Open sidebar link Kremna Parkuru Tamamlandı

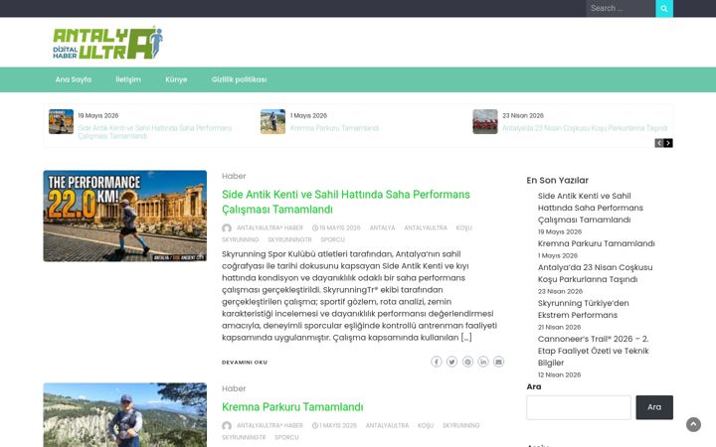tap(597, 243)
